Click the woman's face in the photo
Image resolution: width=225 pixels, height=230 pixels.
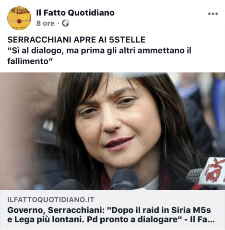click(118, 121)
